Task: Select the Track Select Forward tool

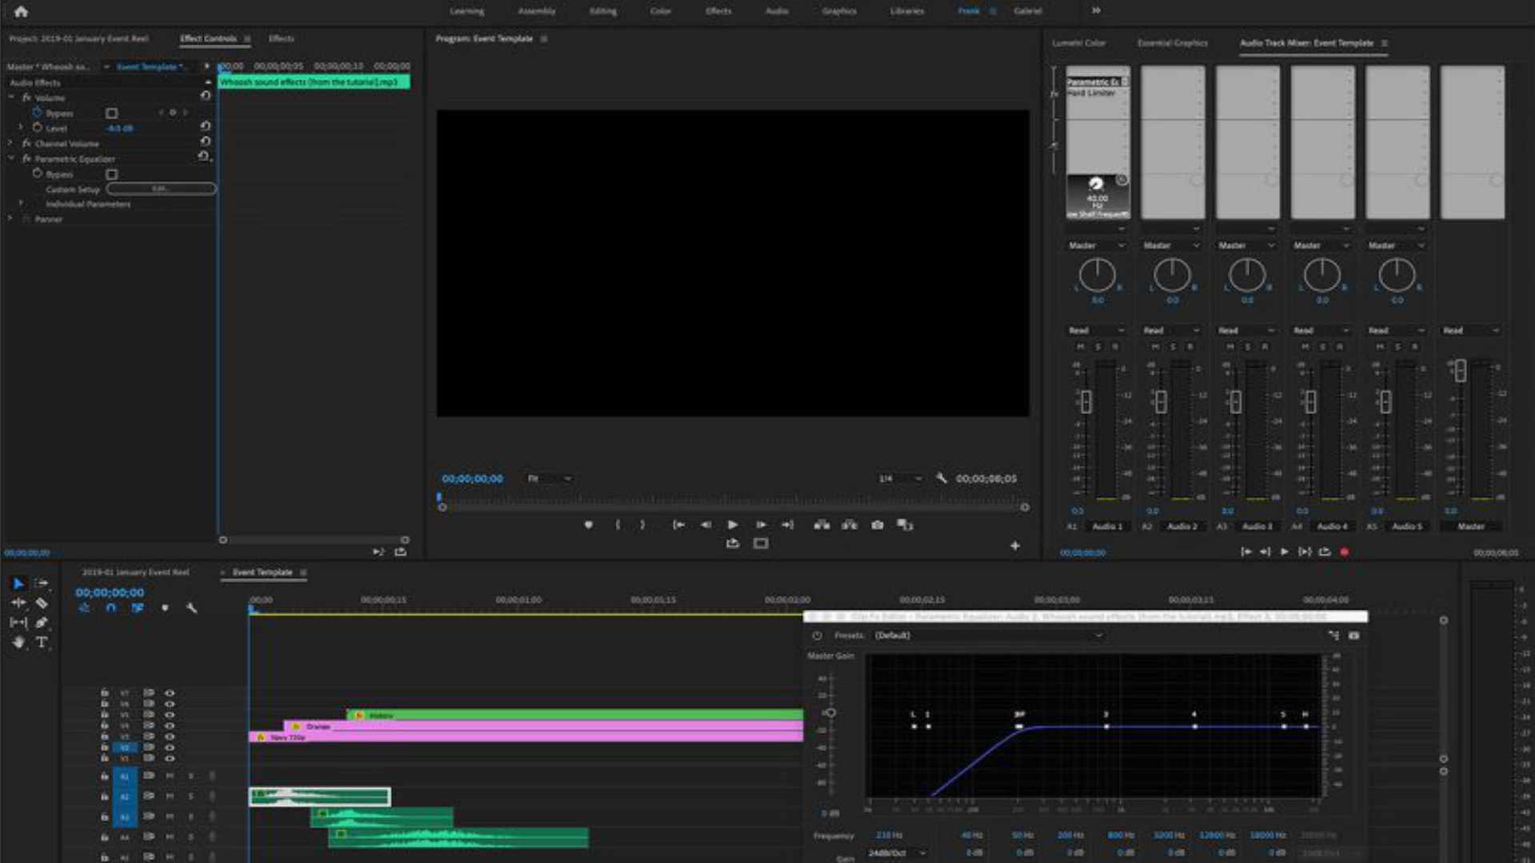Action: (42, 583)
